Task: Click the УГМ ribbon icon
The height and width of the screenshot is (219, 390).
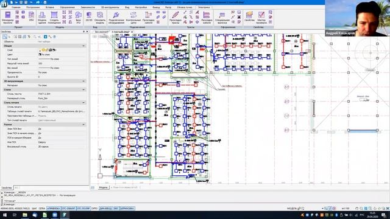Action: click(31, 16)
